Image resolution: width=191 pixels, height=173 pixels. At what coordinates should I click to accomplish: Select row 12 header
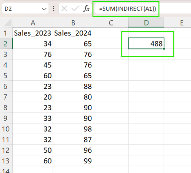pos(6,150)
